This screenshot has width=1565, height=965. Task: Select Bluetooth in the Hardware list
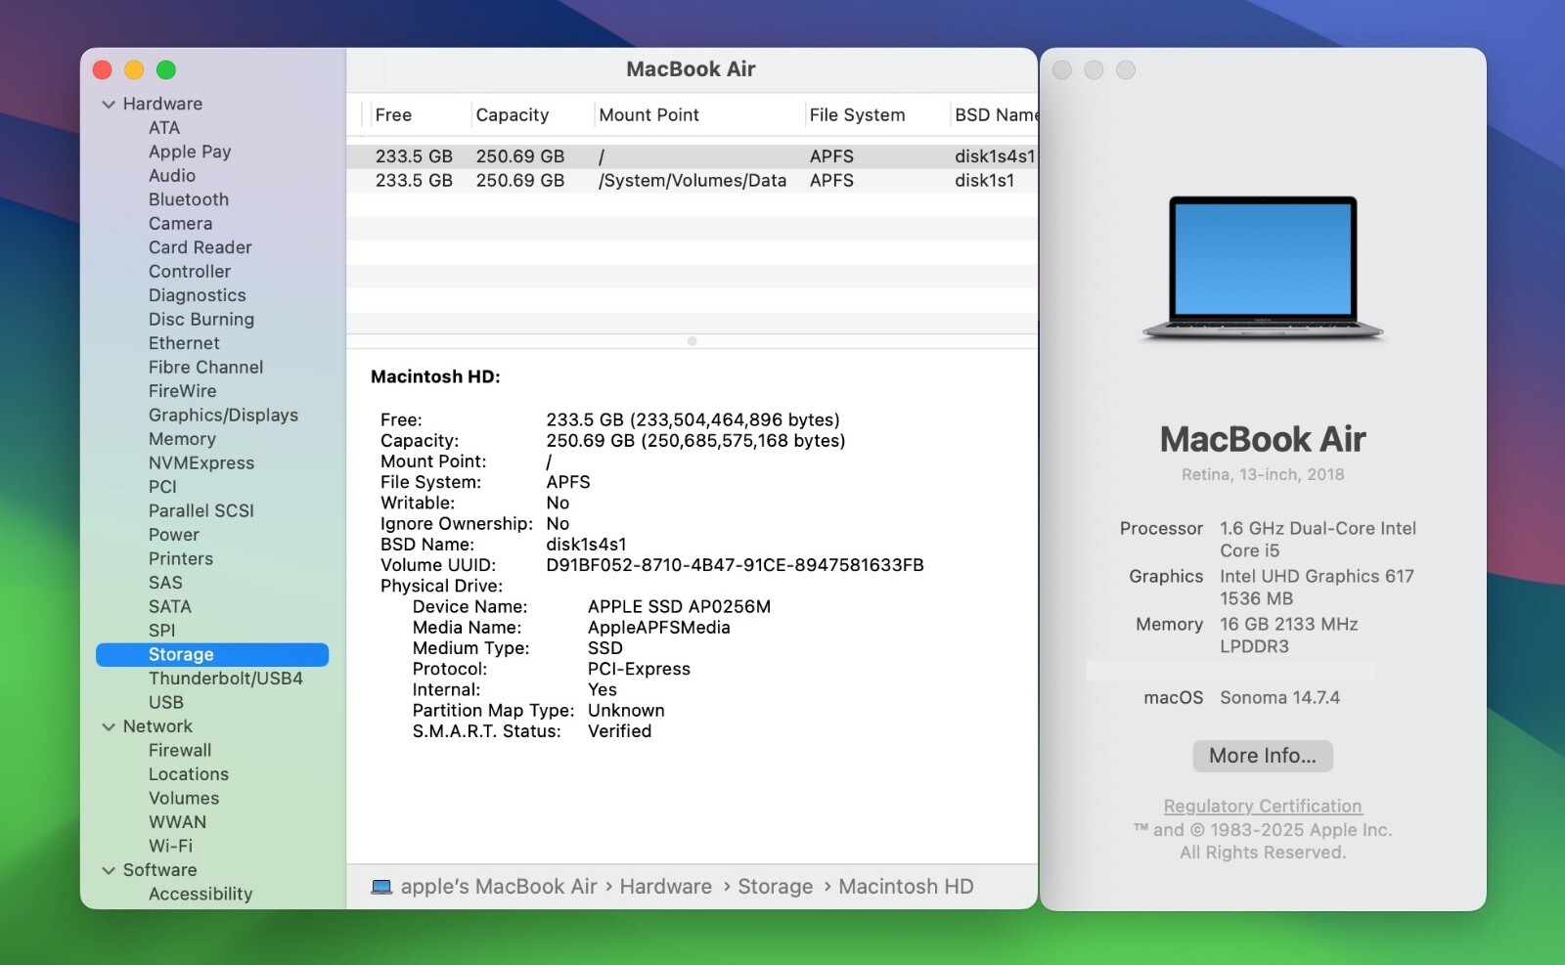[189, 199]
